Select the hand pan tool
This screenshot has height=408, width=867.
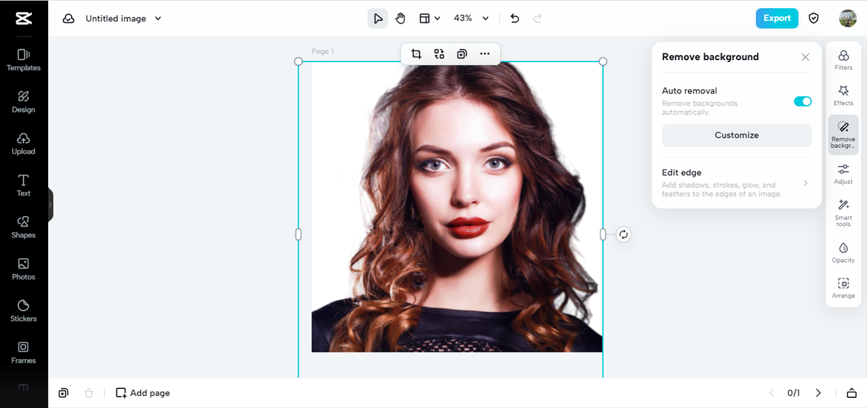[400, 18]
